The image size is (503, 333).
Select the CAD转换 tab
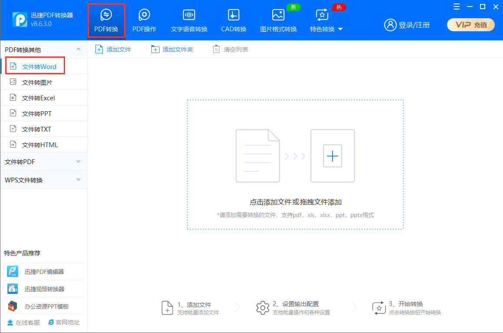coord(234,20)
